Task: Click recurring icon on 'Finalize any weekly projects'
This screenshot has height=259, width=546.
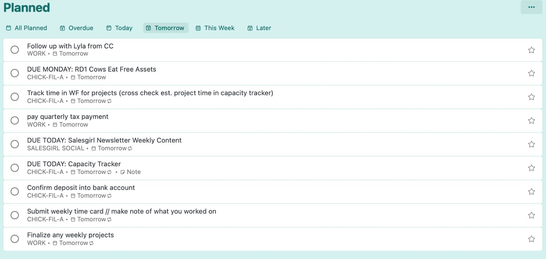Action: (x=91, y=243)
